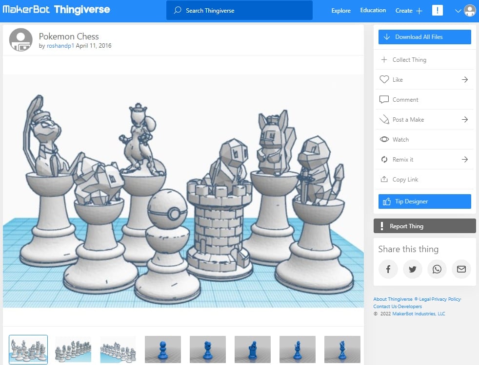Open the About Thingiverse link
This screenshot has height=365, width=479.
(x=393, y=299)
